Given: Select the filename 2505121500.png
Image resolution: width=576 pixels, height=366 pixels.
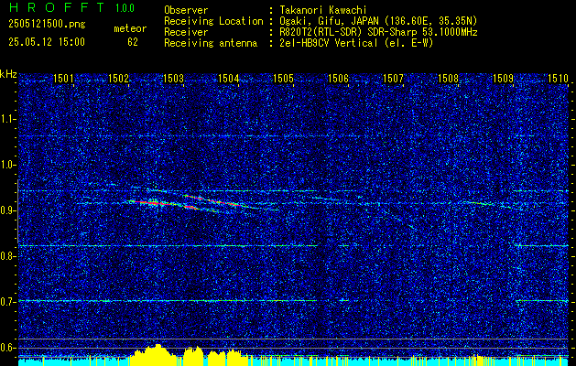Looking at the screenshot, I should pos(47,25).
